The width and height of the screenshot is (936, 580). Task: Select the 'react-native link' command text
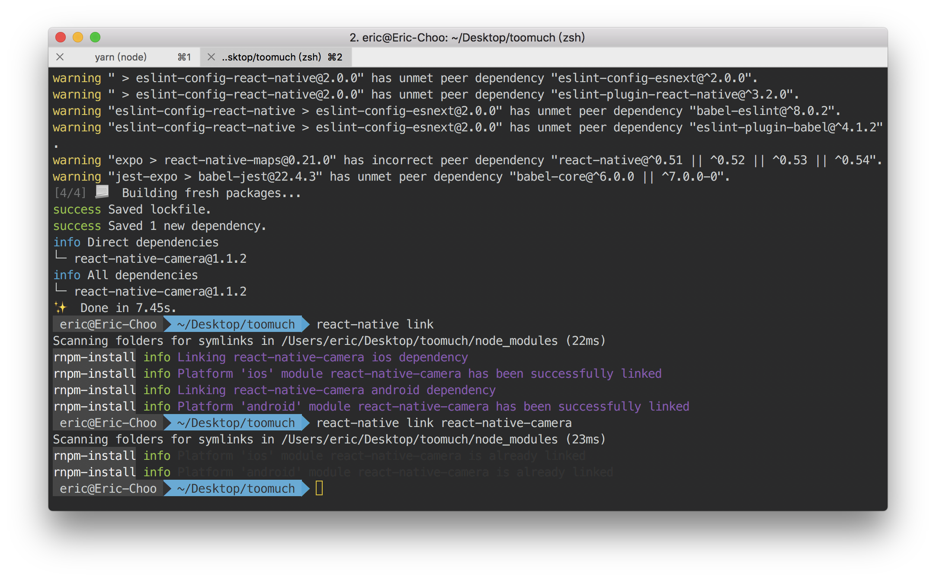374,324
